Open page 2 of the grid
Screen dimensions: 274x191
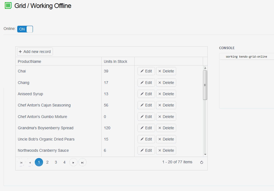click(x=47, y=162)
